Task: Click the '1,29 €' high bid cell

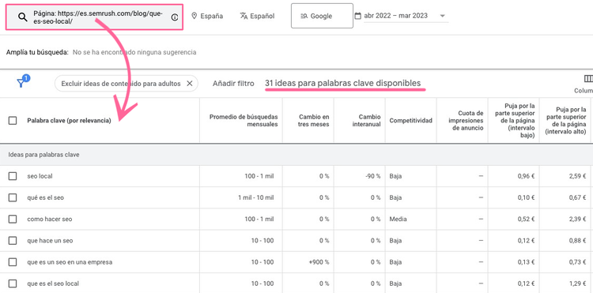Action: [577, 284]
